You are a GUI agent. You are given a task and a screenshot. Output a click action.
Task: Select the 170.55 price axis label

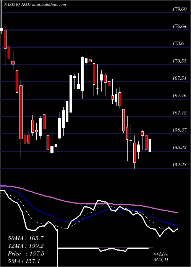coord(180,61)
